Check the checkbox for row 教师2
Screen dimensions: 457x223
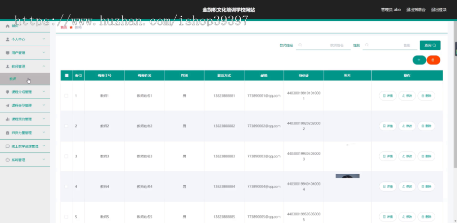tap(66, 126)
